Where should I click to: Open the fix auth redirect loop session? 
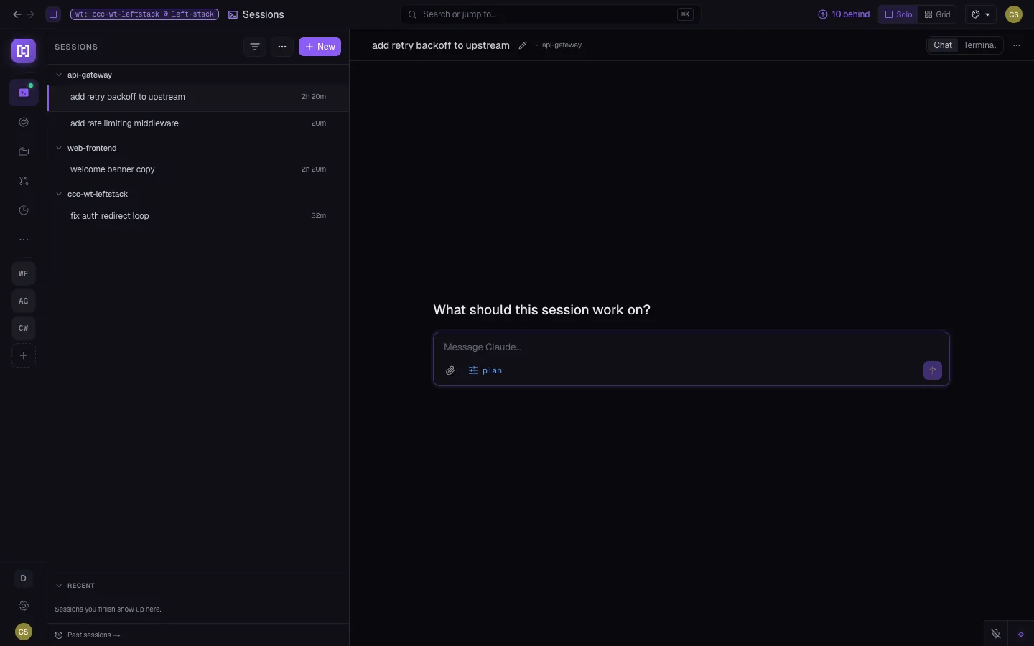198,216
